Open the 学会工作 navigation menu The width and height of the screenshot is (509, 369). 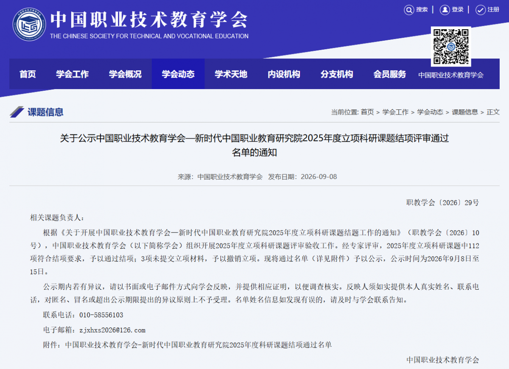[x=72, y=74]
